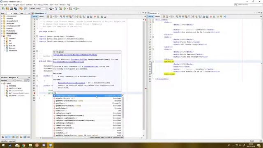
Task: Toggle History view in libros.xml editor
Action: [157, 16]
